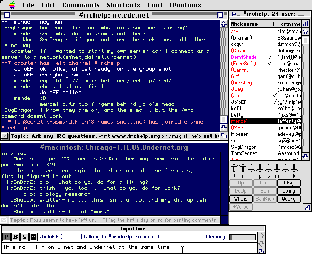This screenshot has height=254, width=312.
Task: Click the Apple menu icon
Action: click(x=12, y=5)
